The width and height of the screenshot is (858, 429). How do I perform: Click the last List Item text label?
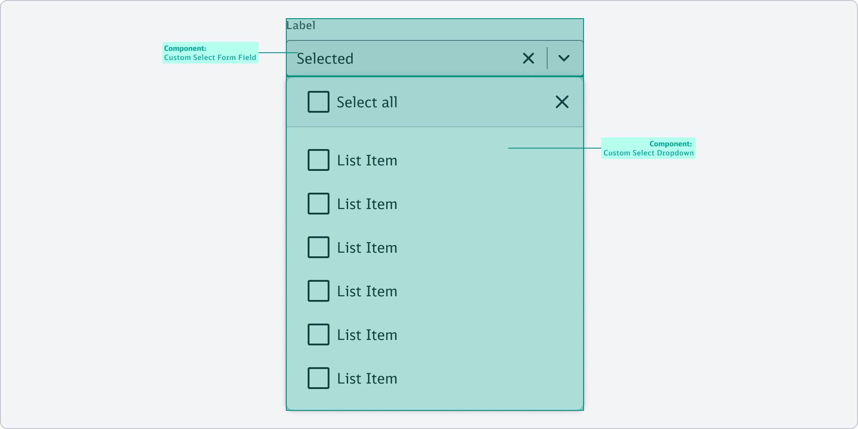367,379
